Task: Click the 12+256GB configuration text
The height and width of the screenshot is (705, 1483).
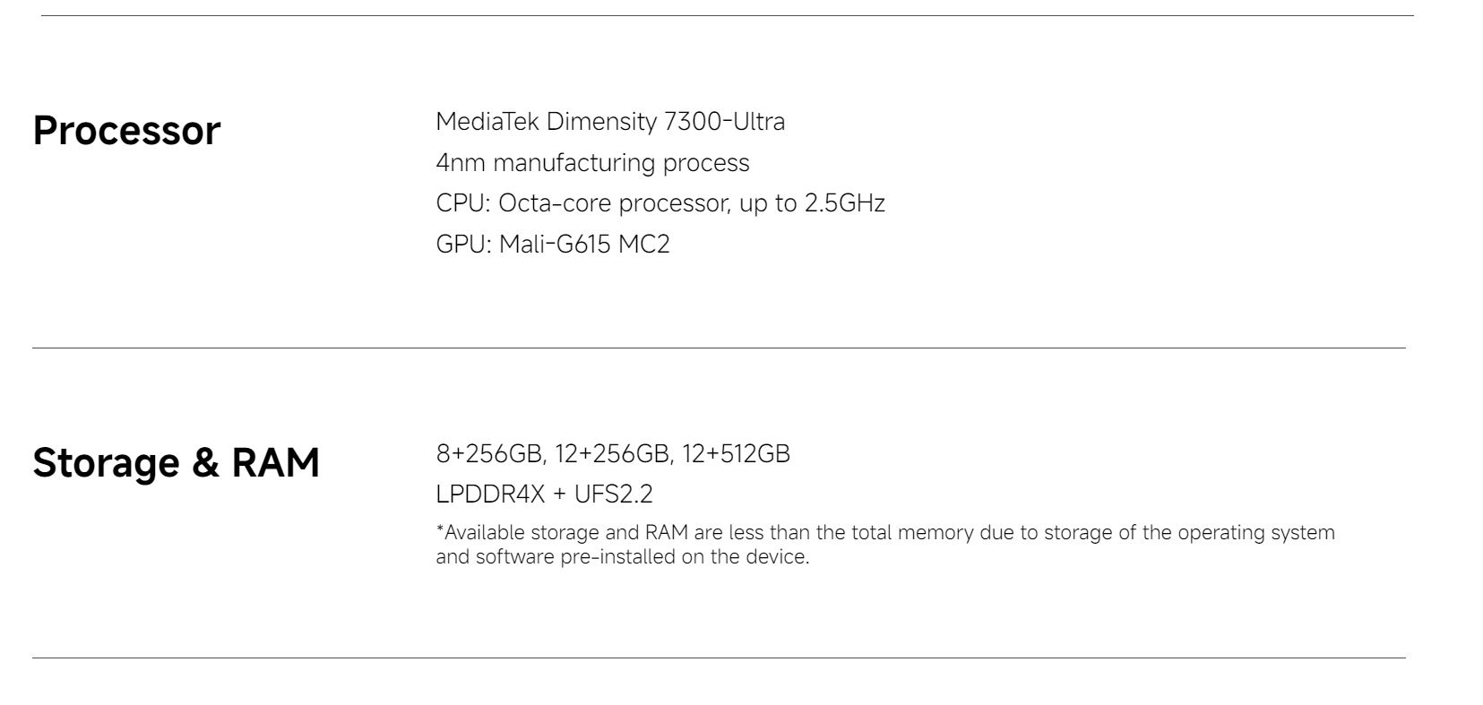Action: [614, 454]
